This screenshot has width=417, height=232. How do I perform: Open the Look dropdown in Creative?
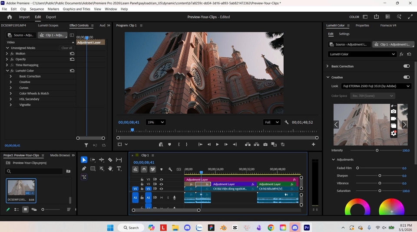(376, 86)
